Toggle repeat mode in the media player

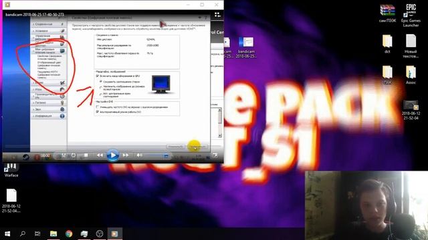(74, 155)
